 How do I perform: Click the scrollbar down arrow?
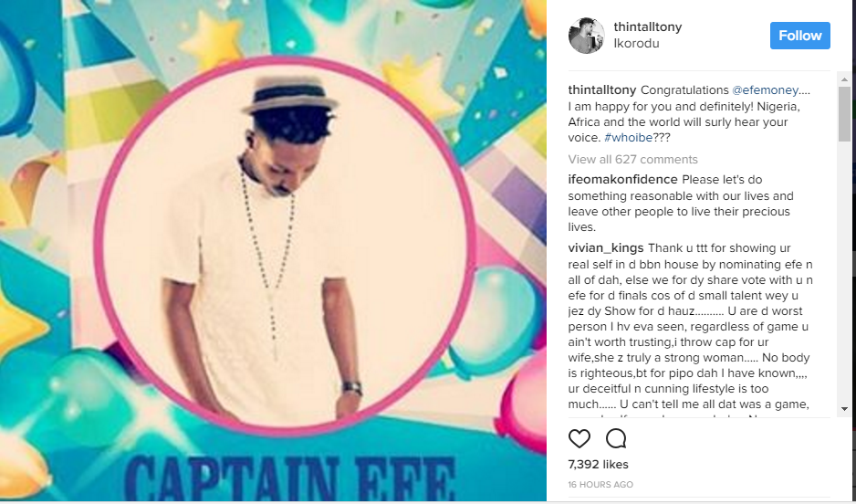coord(844,409)
